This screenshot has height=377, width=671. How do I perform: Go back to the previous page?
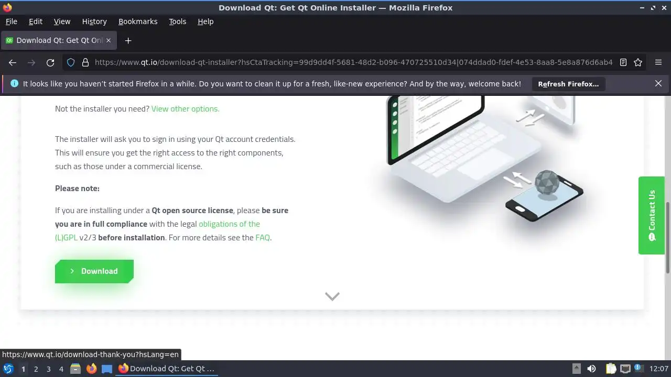(x=13, y=62)
